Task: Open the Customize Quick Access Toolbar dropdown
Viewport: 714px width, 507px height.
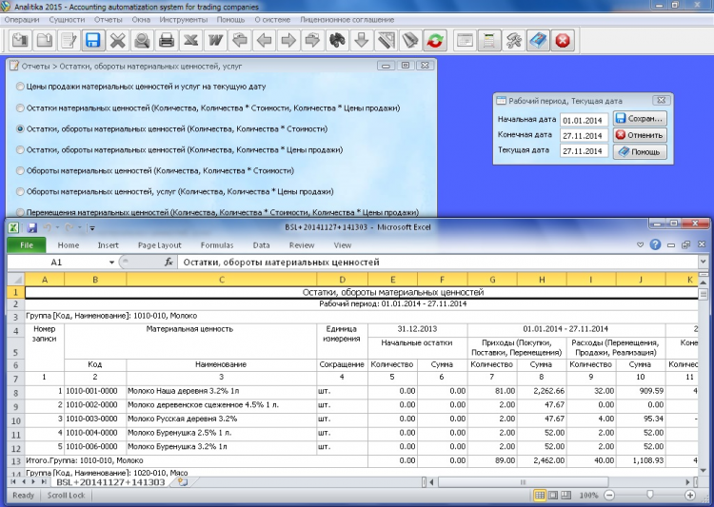Action: click(92, 228)
